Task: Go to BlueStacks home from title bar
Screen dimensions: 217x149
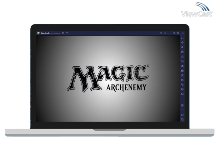Action: click(x=63, y=33)
